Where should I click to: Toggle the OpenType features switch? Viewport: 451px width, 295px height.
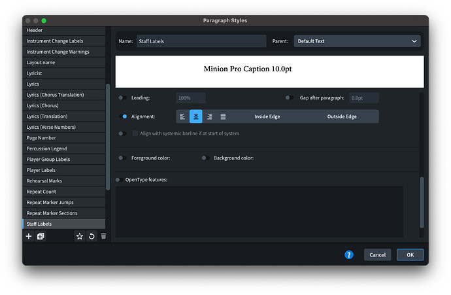pos(119,180)
